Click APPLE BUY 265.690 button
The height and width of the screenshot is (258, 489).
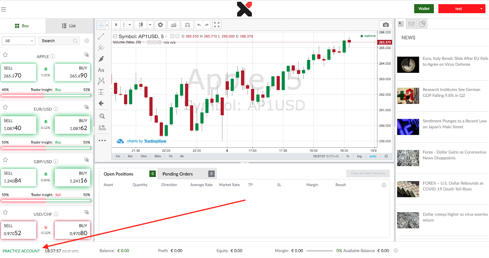[x=72, y=72]
